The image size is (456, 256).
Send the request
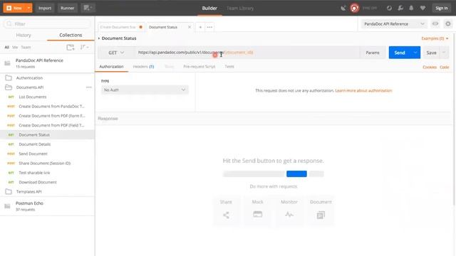(400, 53)
